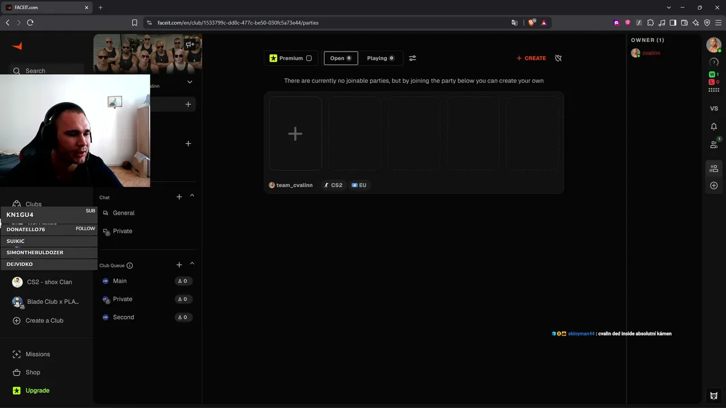Go back to the previous page
726x408 pixels.
(x=7, y=23)
